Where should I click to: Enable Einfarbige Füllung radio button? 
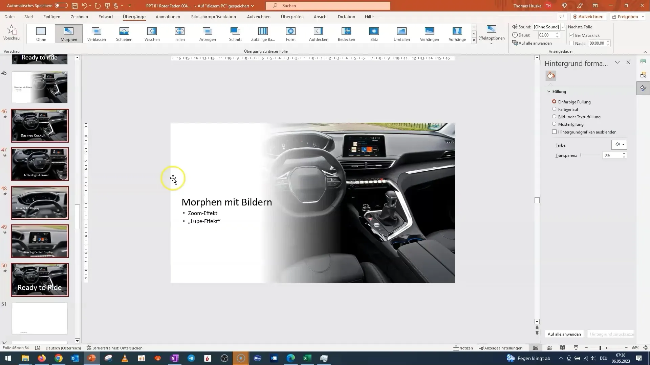click(555, 102)
